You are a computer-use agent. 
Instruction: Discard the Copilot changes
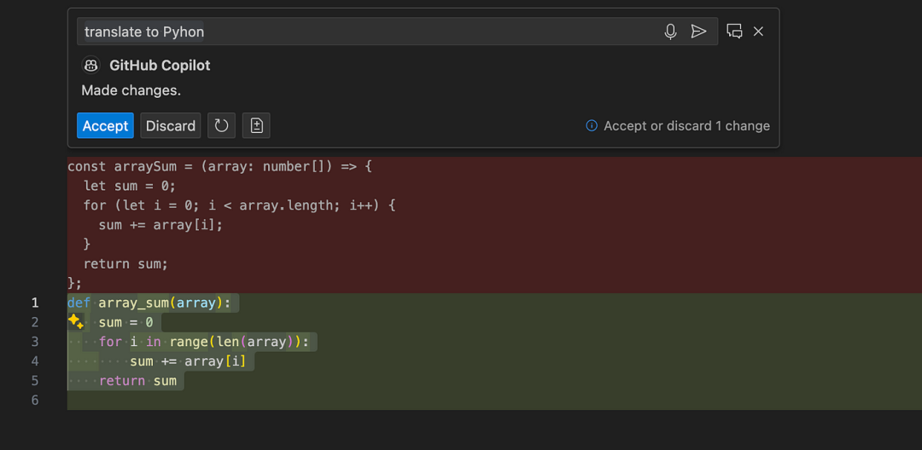tap(171, 125)
